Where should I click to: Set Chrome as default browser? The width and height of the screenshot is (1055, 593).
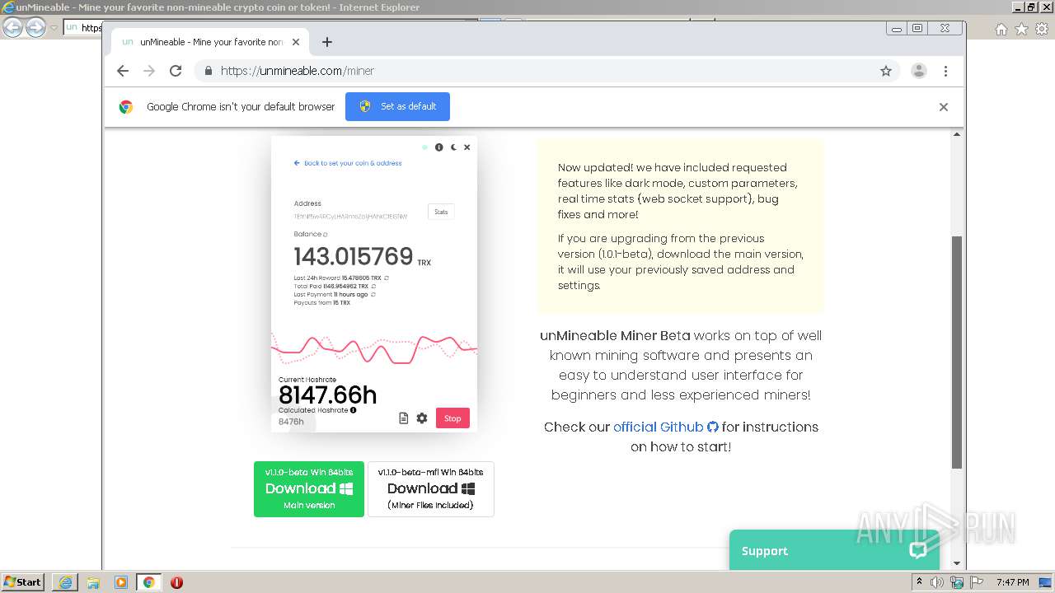click(x=397, y=106)
